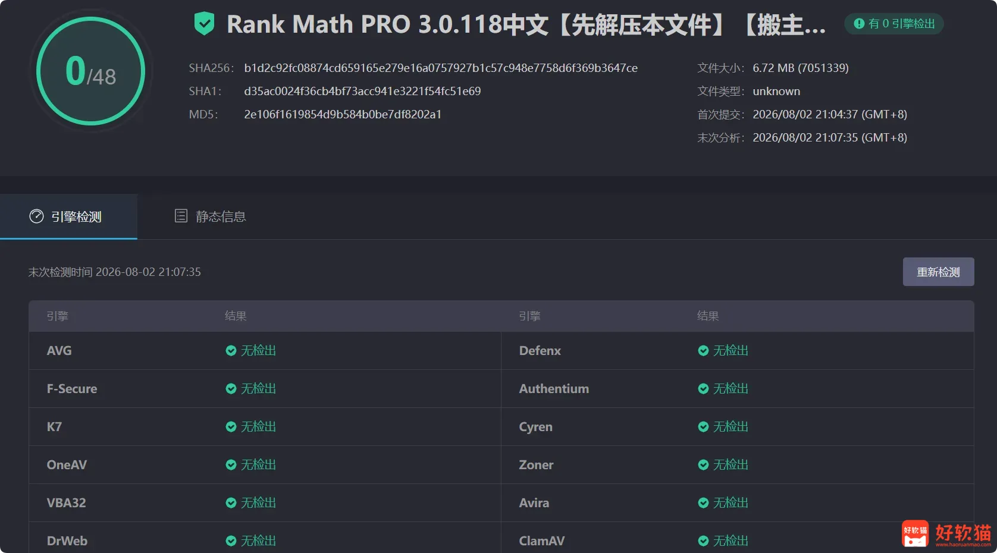Click the 无检出 result text for Defenx
The height and width of the screenshot is (553, 997).
(730, 351)
